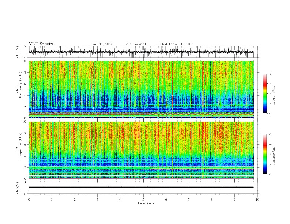This screenshot has height=224, width=290.
Task: Click the date text "Jan. 31, 2018"
Action: tap(102, 44)
